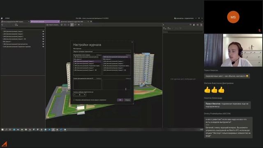Focus the search field above the model list
Screen dimensions: 263x148
click(x=23, y=28)
